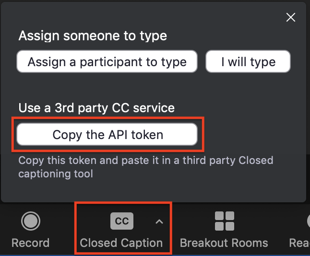Expand the Closed Caption chevron arrow

(160, 221)
